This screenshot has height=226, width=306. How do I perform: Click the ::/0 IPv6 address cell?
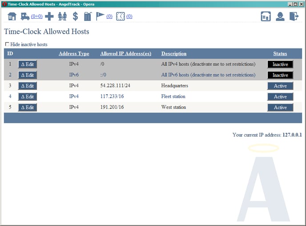pos(103,75)
